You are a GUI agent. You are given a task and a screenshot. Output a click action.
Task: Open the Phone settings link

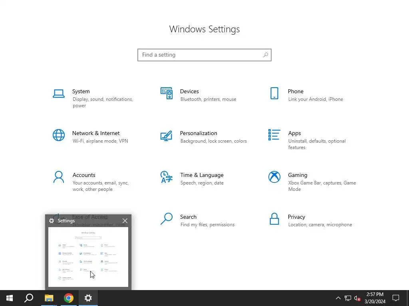coord(296,91)
